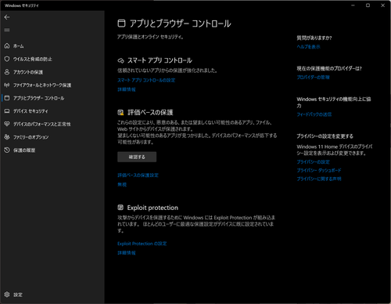Click the firewall network antenna icon

click(7, 85)
